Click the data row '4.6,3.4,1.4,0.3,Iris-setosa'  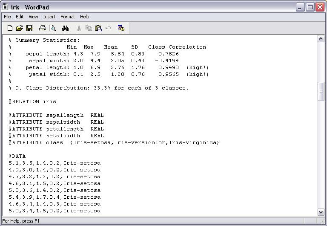[x=54, y=204]
